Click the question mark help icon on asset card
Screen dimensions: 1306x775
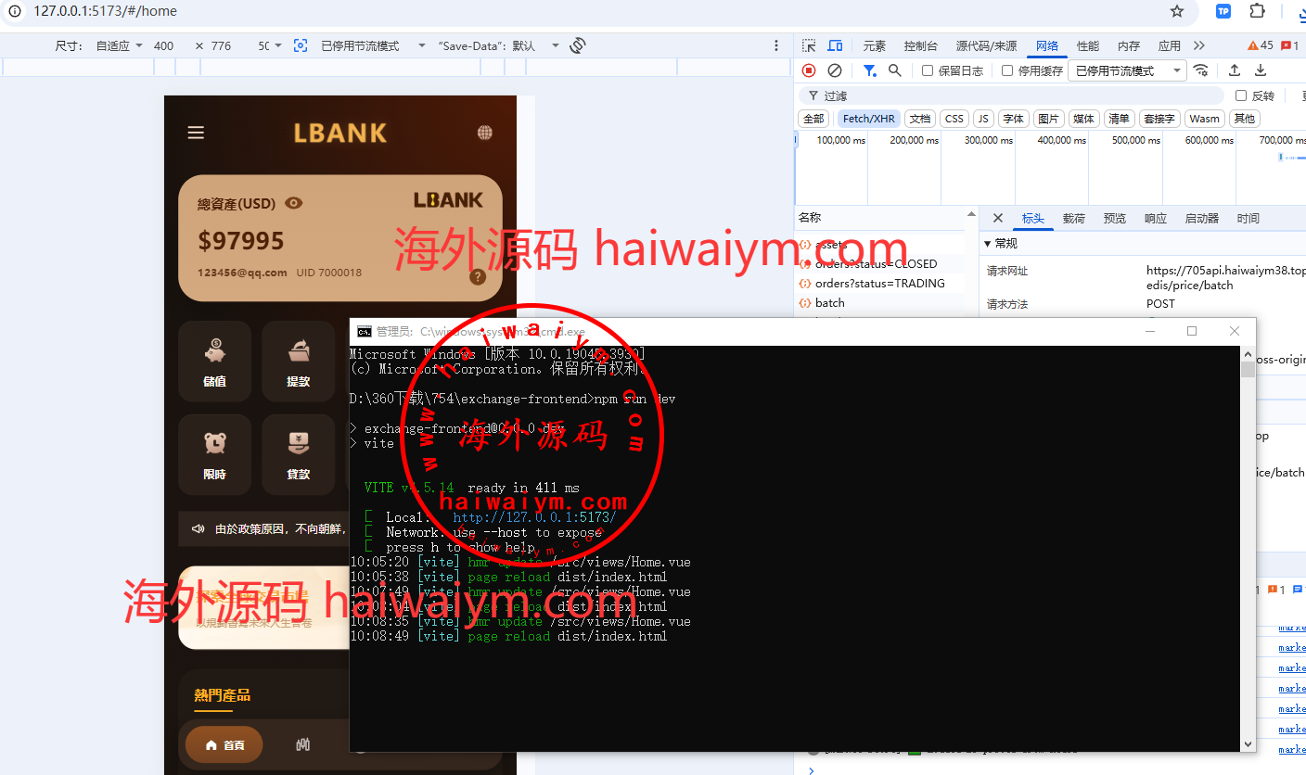[x=478, y=276]
